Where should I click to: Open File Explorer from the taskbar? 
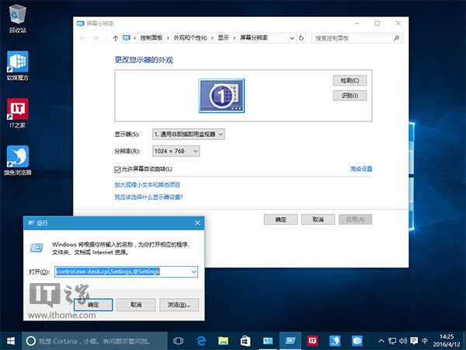[x=223, y=341]
